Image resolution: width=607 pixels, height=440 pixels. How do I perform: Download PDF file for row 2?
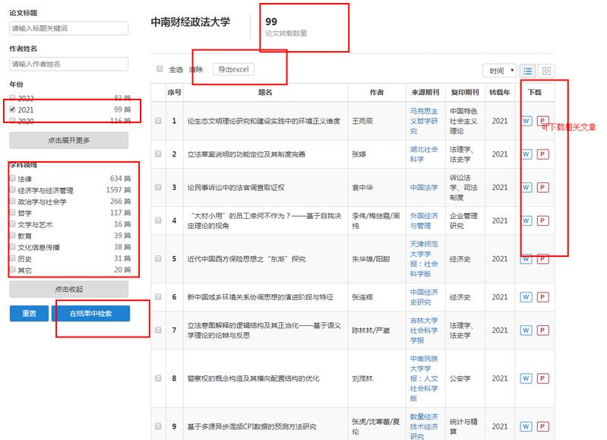pyautogui.click(x=542, y=154)
